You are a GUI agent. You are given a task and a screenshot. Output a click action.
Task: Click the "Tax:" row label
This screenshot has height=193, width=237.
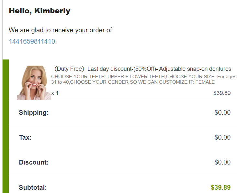point(25,137)
